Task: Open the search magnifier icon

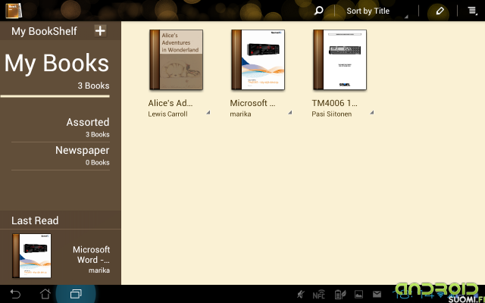Action: click(x=318, y=11)
